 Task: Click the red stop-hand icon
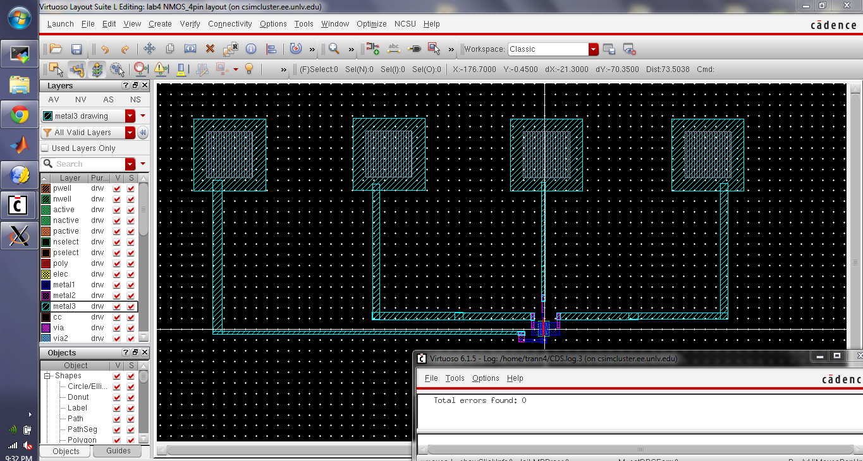[140, 69]
